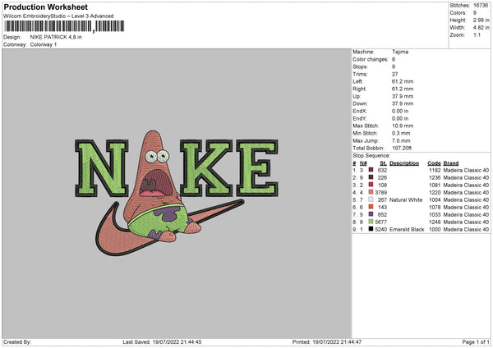Pick the orange swatch for code 1078

coord(371,207)
